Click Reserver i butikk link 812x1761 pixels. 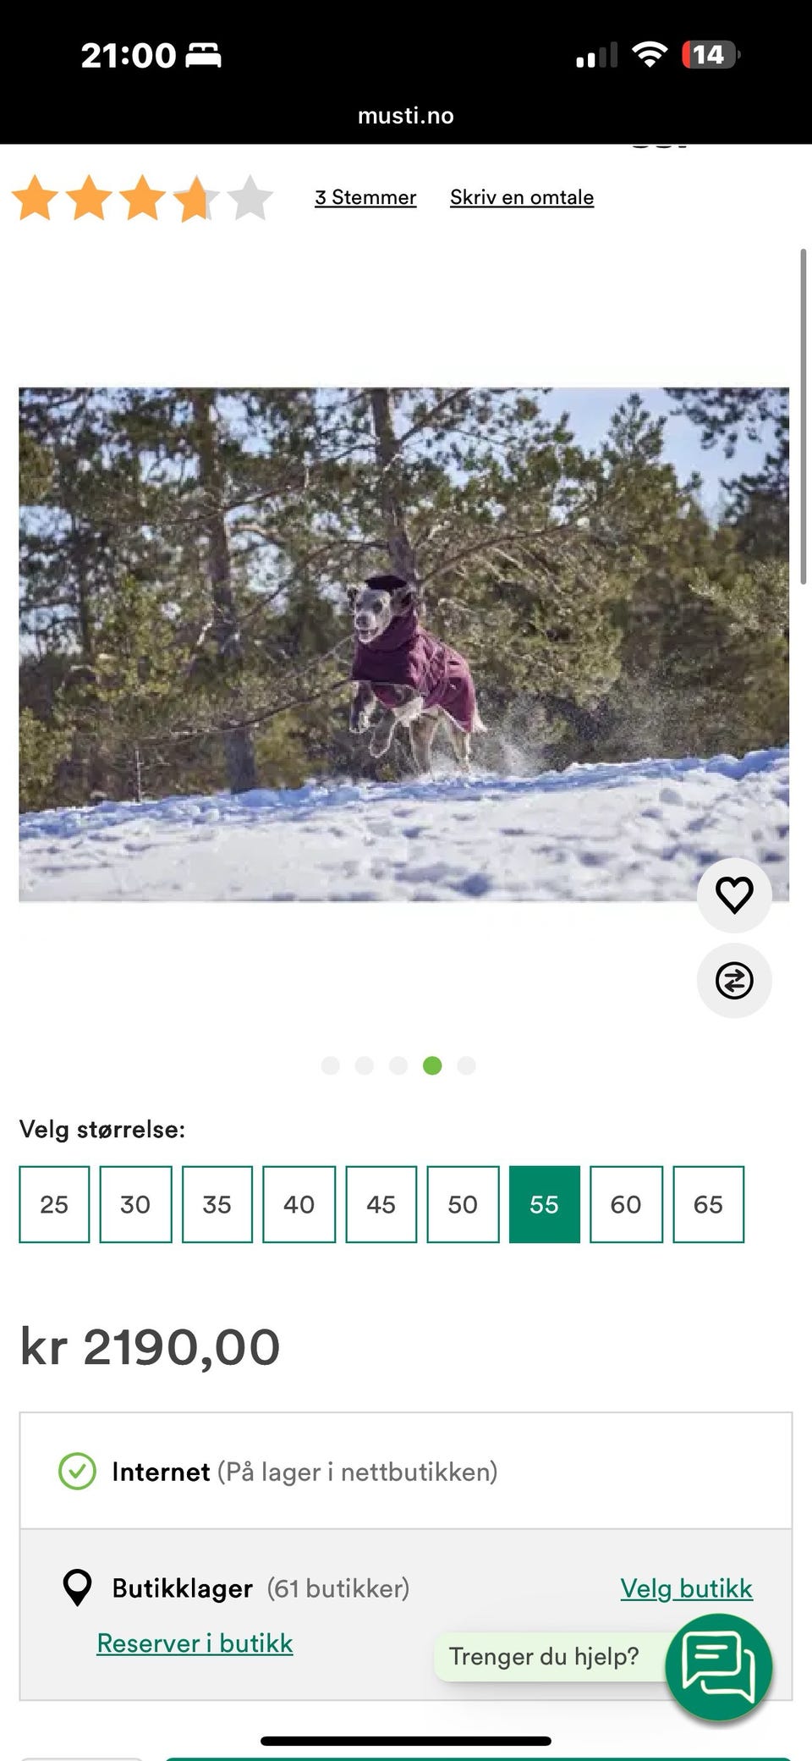point(195,1643)
